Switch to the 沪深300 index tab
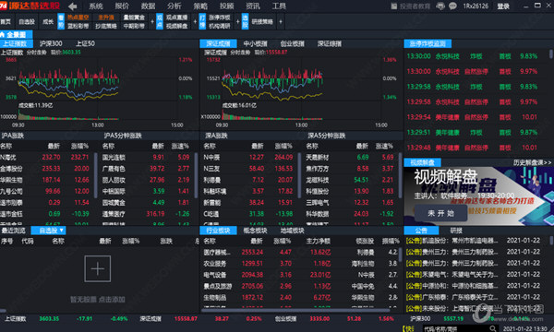554x332 pixels. 51,43
